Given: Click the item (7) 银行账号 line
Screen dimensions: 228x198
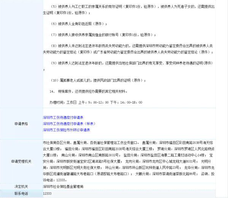Looking at the screenshot, I should coord(103,35).
